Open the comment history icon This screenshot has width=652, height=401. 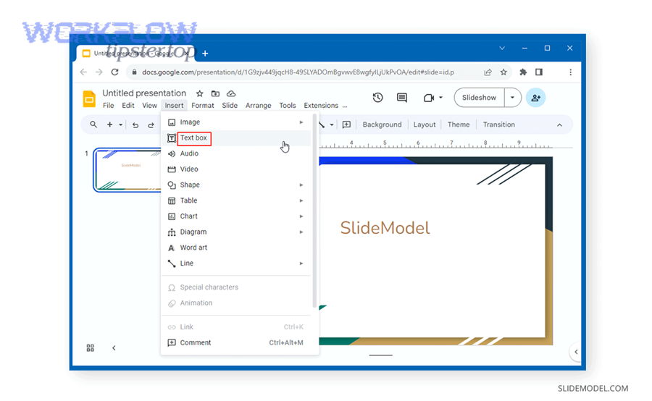pyautogui.click(x=401, y=98)
